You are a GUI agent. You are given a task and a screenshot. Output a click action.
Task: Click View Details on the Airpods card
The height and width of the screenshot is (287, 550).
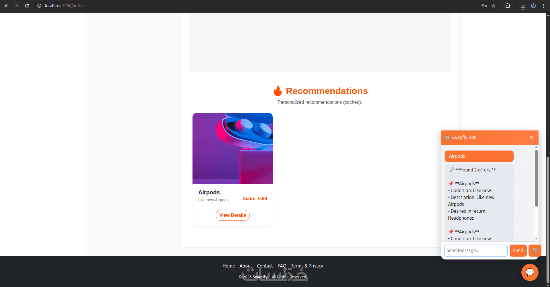233,215
